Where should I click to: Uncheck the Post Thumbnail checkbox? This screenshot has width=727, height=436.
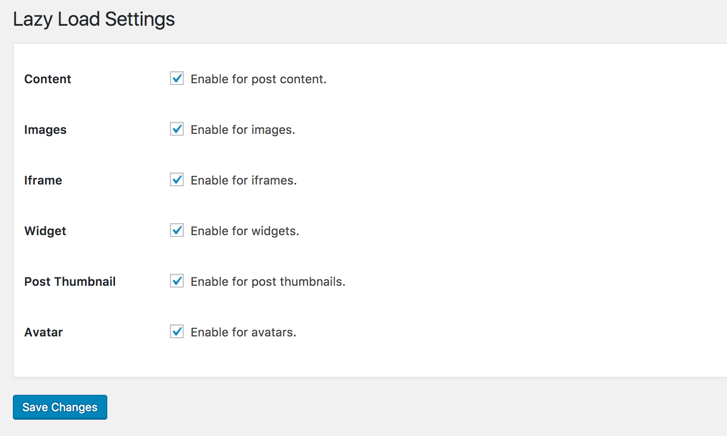pos(177,281)
